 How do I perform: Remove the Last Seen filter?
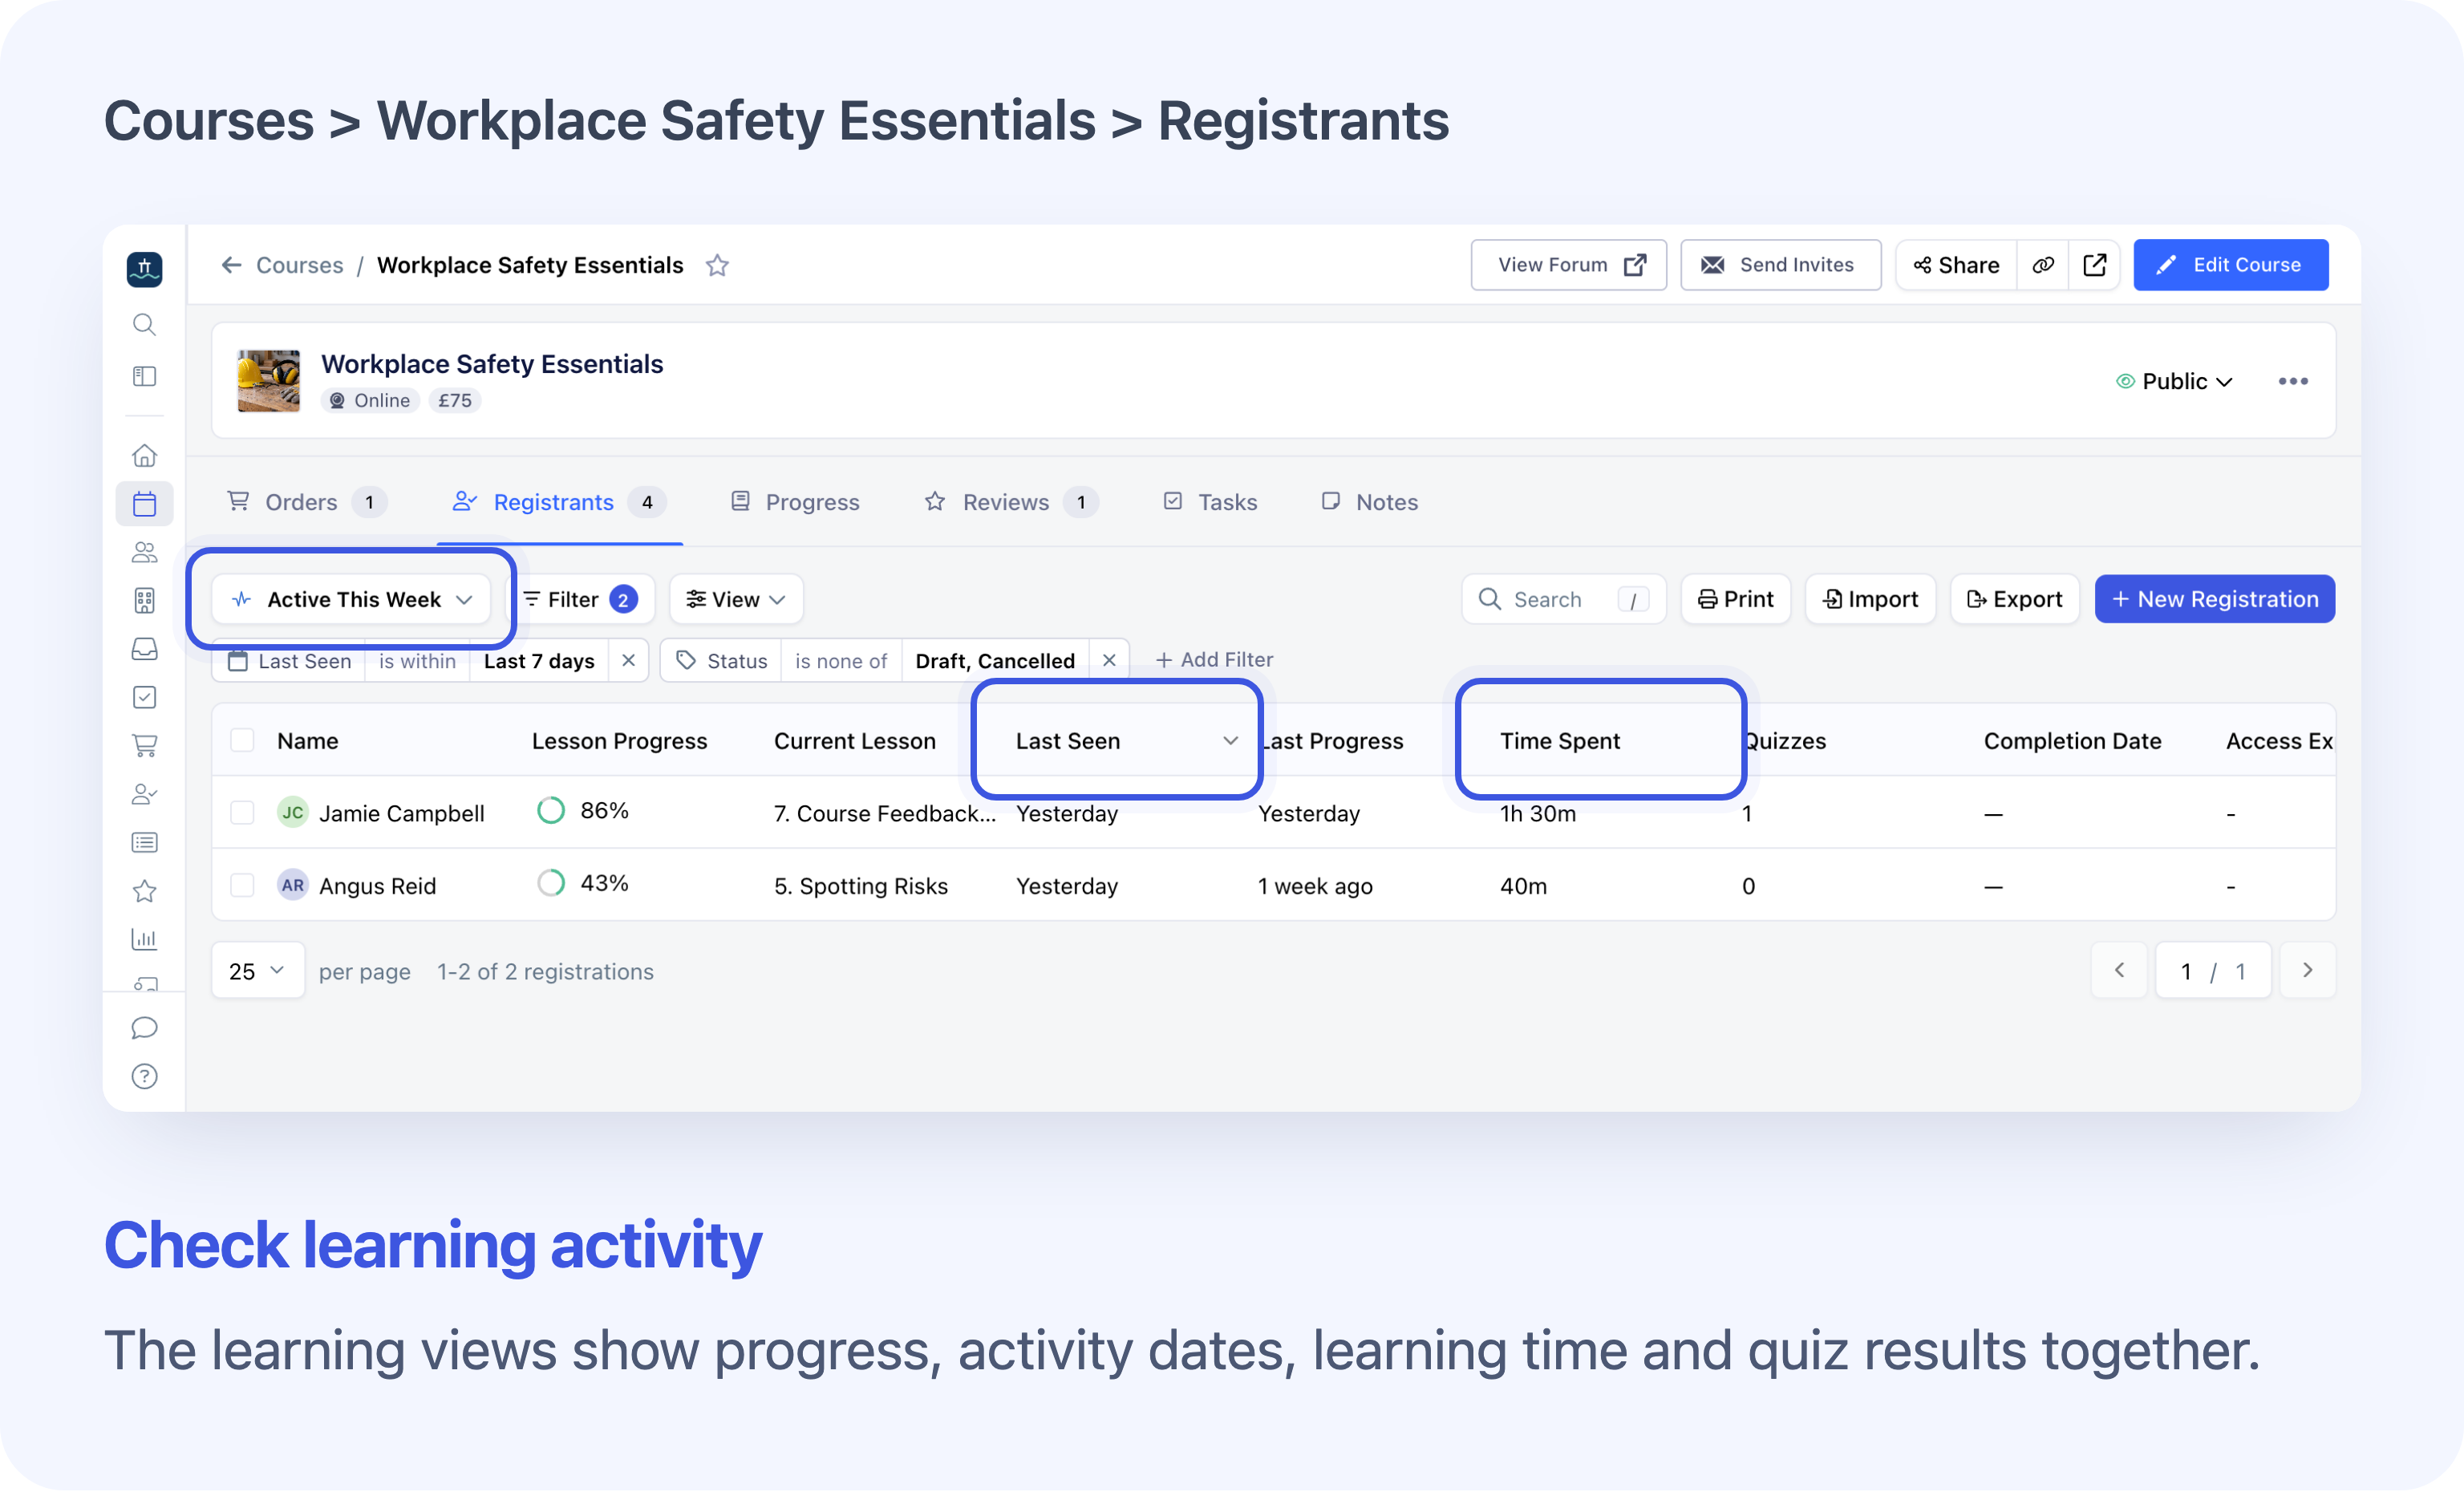pyautogui.click(x=628, y=660)
